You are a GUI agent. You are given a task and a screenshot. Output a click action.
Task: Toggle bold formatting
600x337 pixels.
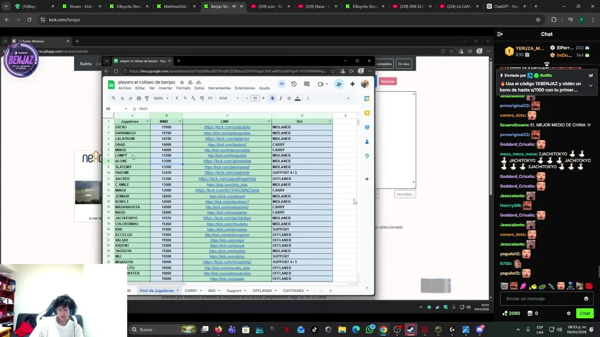272,98
